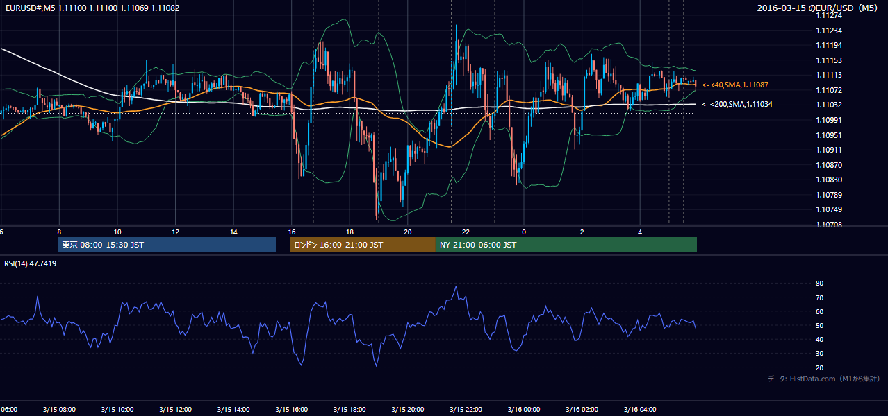Click RSI level 80 on axis

[x=820, y=284]
